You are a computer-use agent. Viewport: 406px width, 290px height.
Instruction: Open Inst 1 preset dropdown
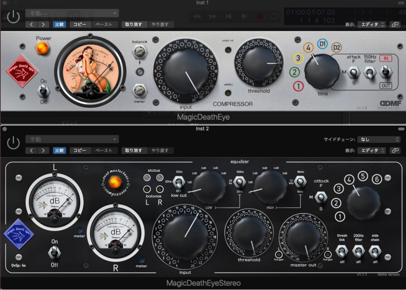click(x=72, y=13)
